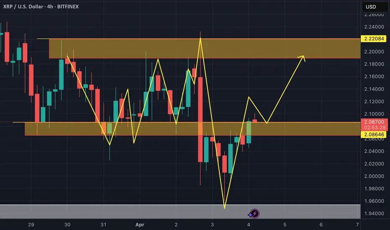Image resolution: width=390 pixels, height=230 pixels.
Task: Click date 30 on the time axis
Action: click(67, 225)
